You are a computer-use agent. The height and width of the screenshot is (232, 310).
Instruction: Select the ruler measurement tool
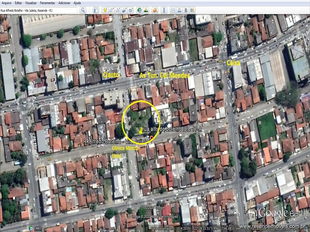[164, 10]
